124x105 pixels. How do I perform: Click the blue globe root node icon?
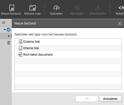[9, 30]
